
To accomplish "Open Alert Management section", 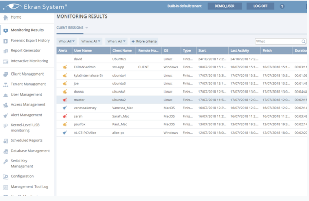I will pos(26,115).
